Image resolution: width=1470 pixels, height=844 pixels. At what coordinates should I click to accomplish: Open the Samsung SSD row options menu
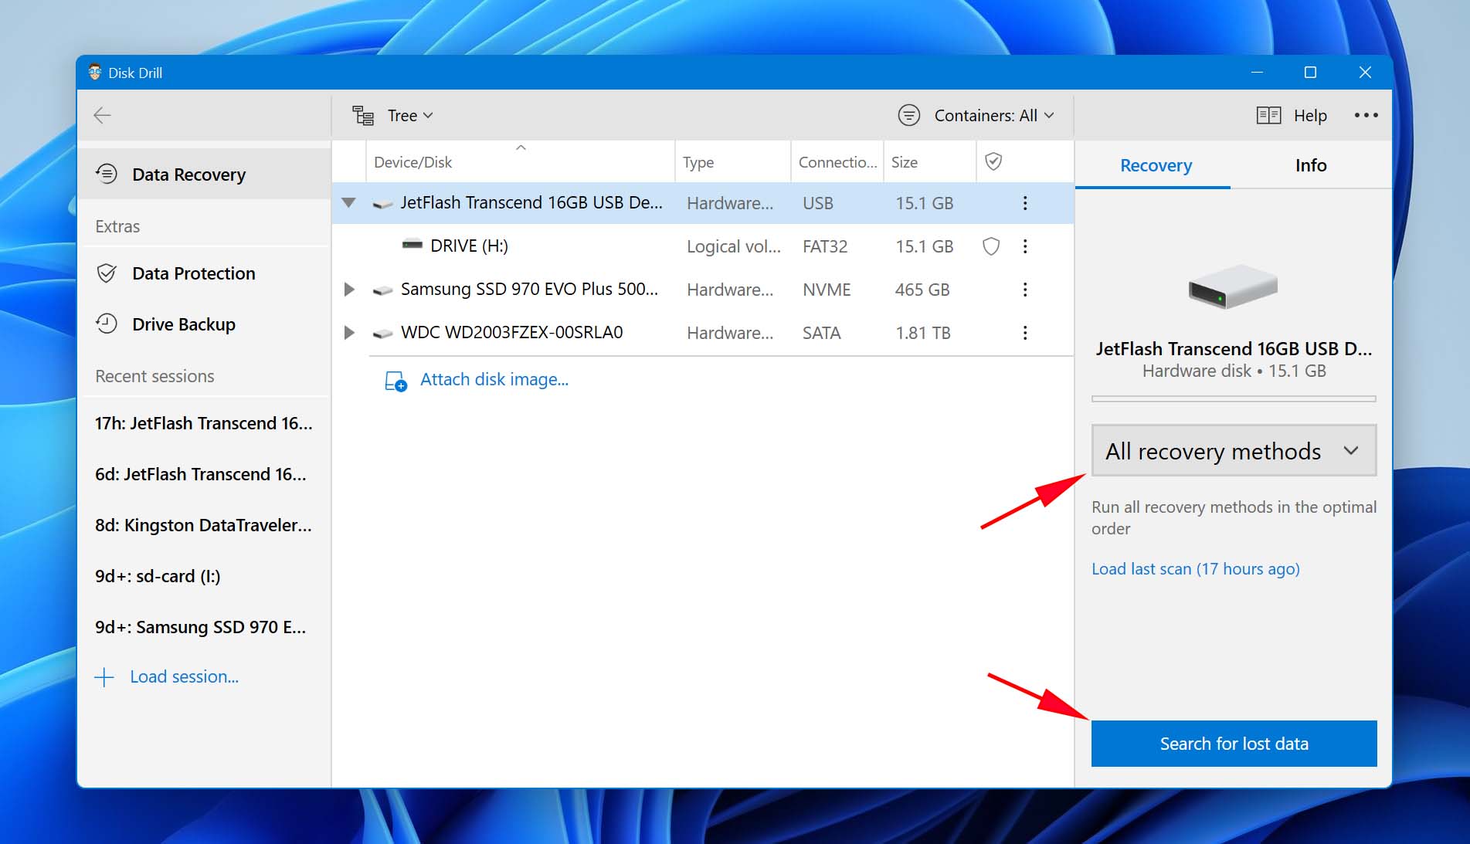(1025, 290)
